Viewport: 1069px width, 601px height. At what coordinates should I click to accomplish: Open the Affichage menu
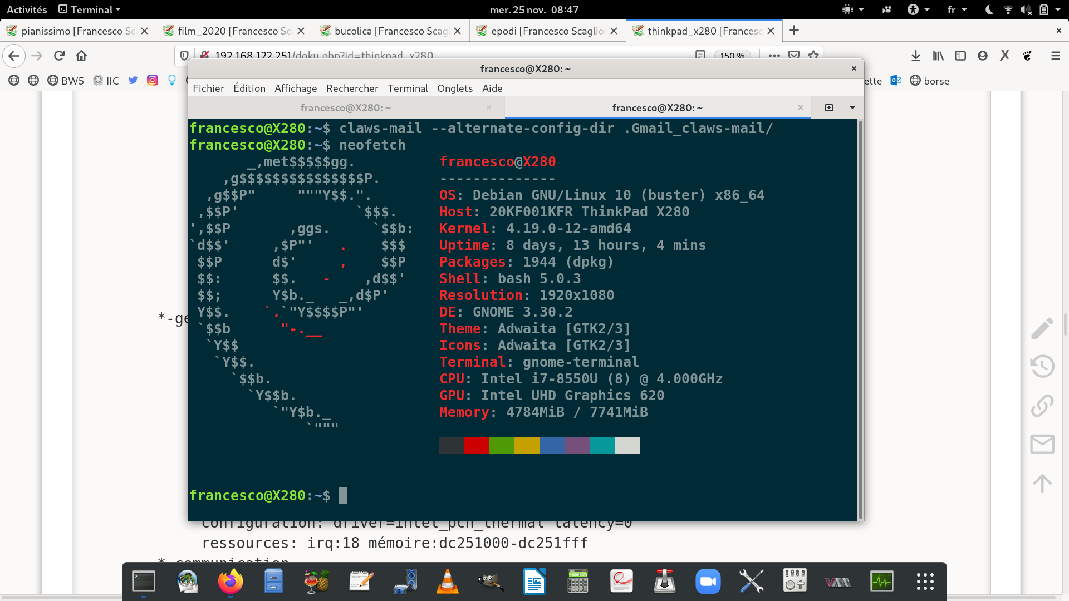pos(295,88)
